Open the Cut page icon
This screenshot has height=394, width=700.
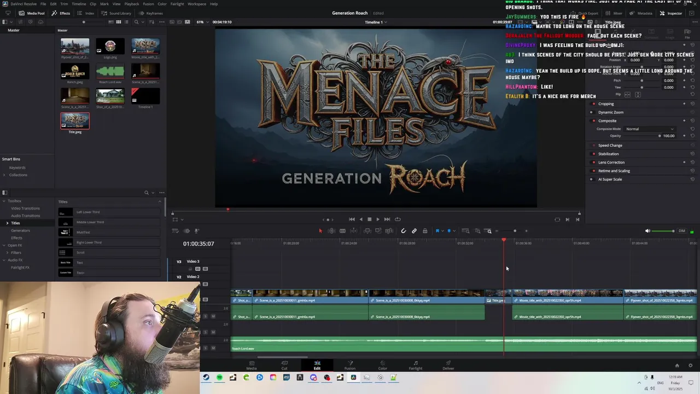coord(284,365)
